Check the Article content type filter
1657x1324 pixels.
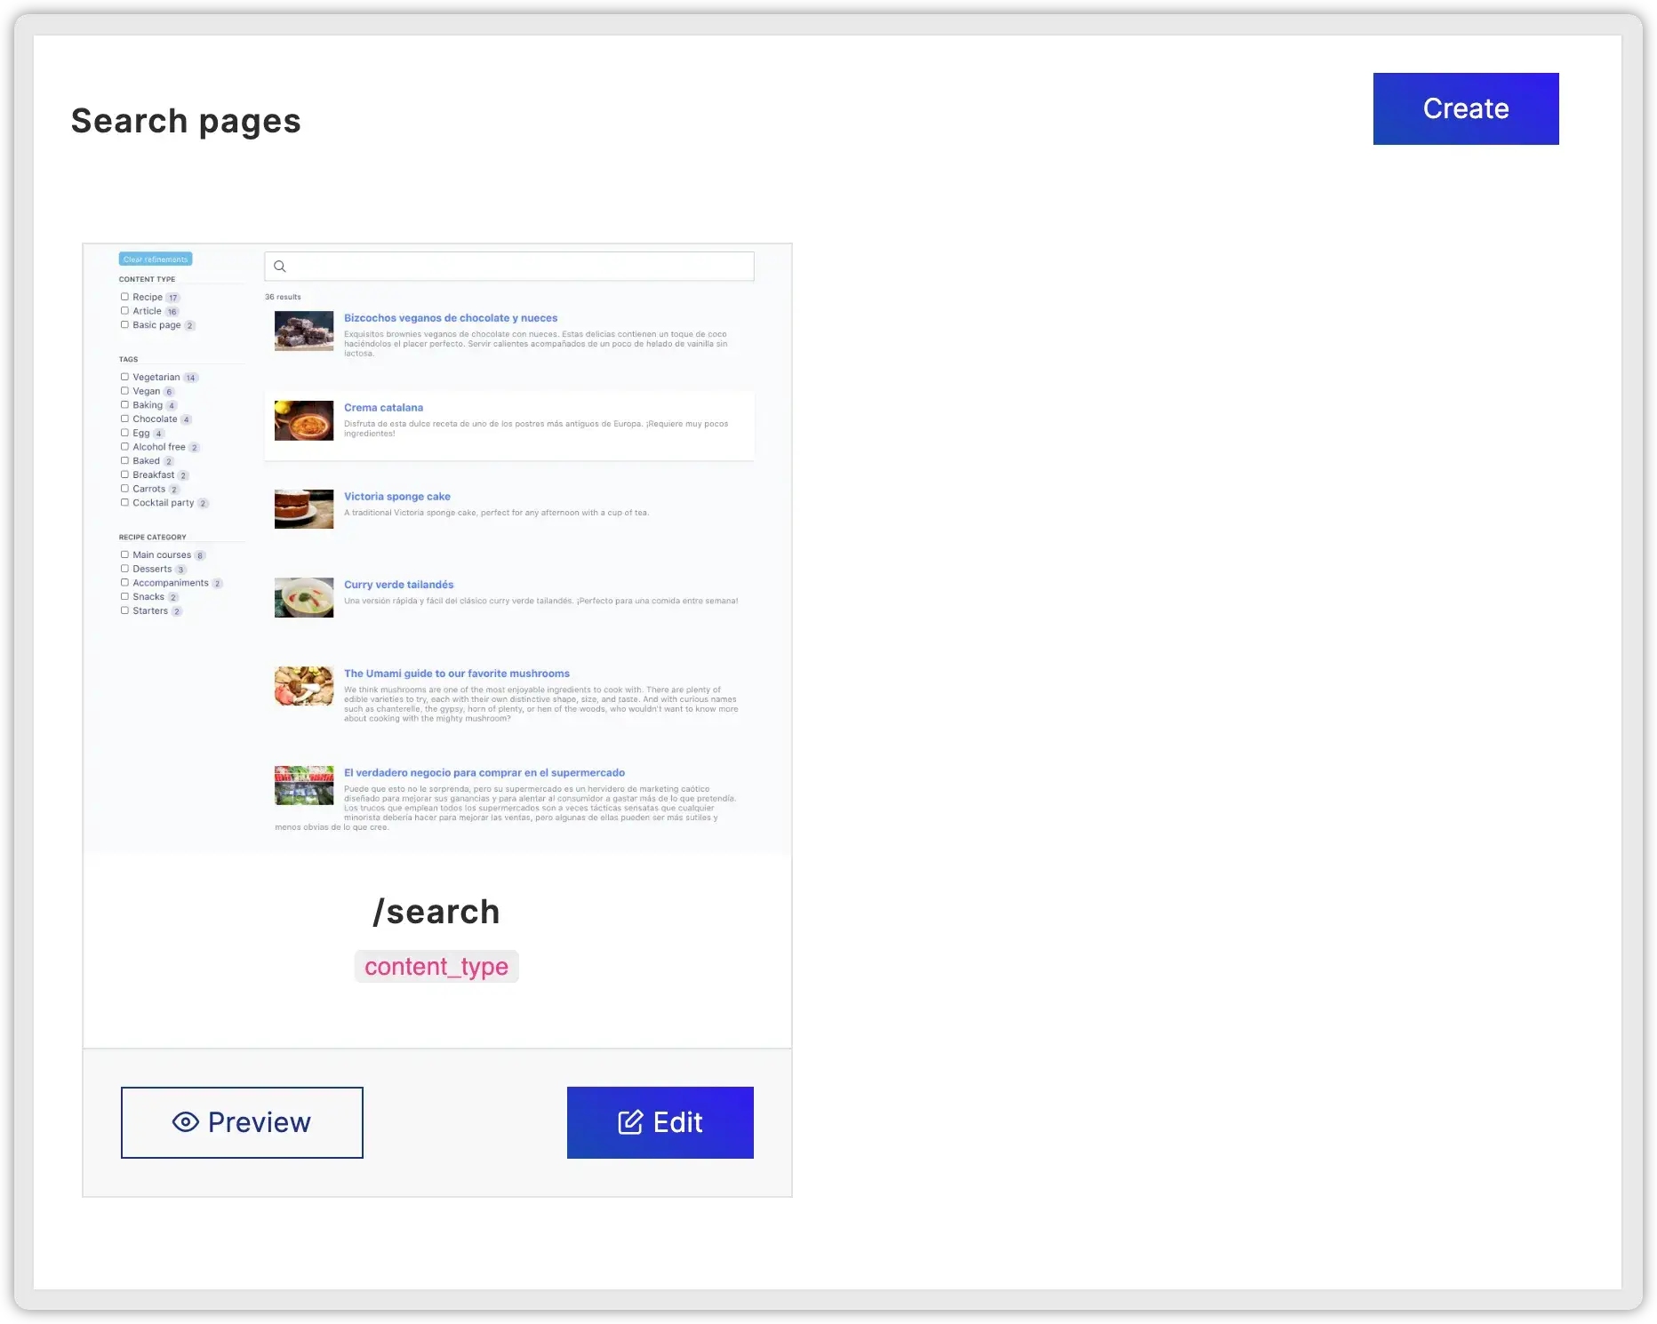pyautogui.click(x=124, y=311)
